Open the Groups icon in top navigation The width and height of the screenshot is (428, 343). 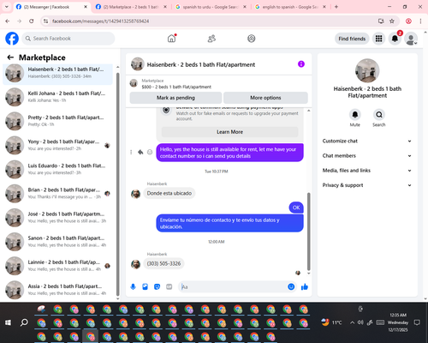tap(251, 39)
